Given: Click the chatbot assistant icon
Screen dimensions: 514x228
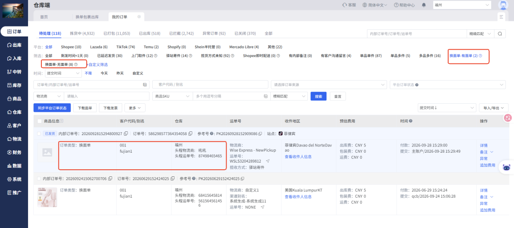Looking at the screenshot, I should tap(506, 168).
